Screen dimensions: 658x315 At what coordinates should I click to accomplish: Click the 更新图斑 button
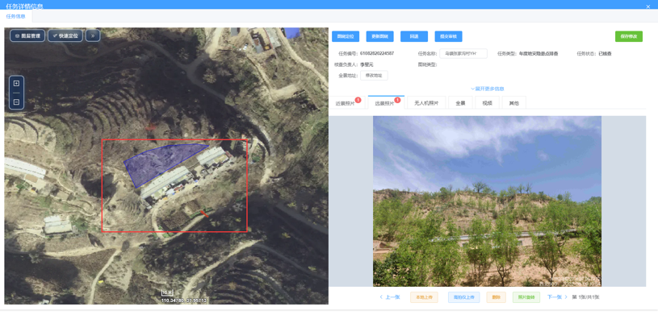(x=379, y=36)
